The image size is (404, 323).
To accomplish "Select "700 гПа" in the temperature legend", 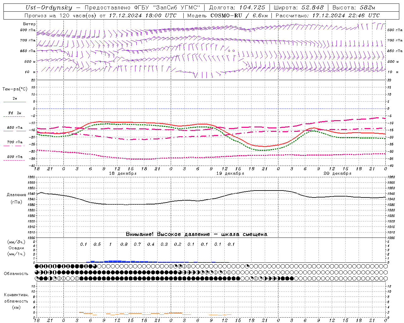I will click(15, 142).
